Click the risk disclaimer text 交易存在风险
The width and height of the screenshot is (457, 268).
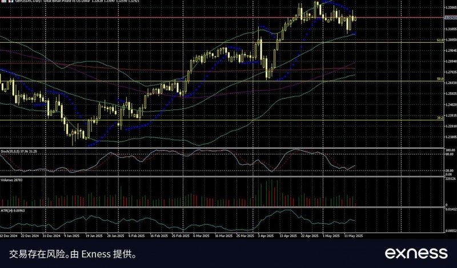(x=36, y=254)
